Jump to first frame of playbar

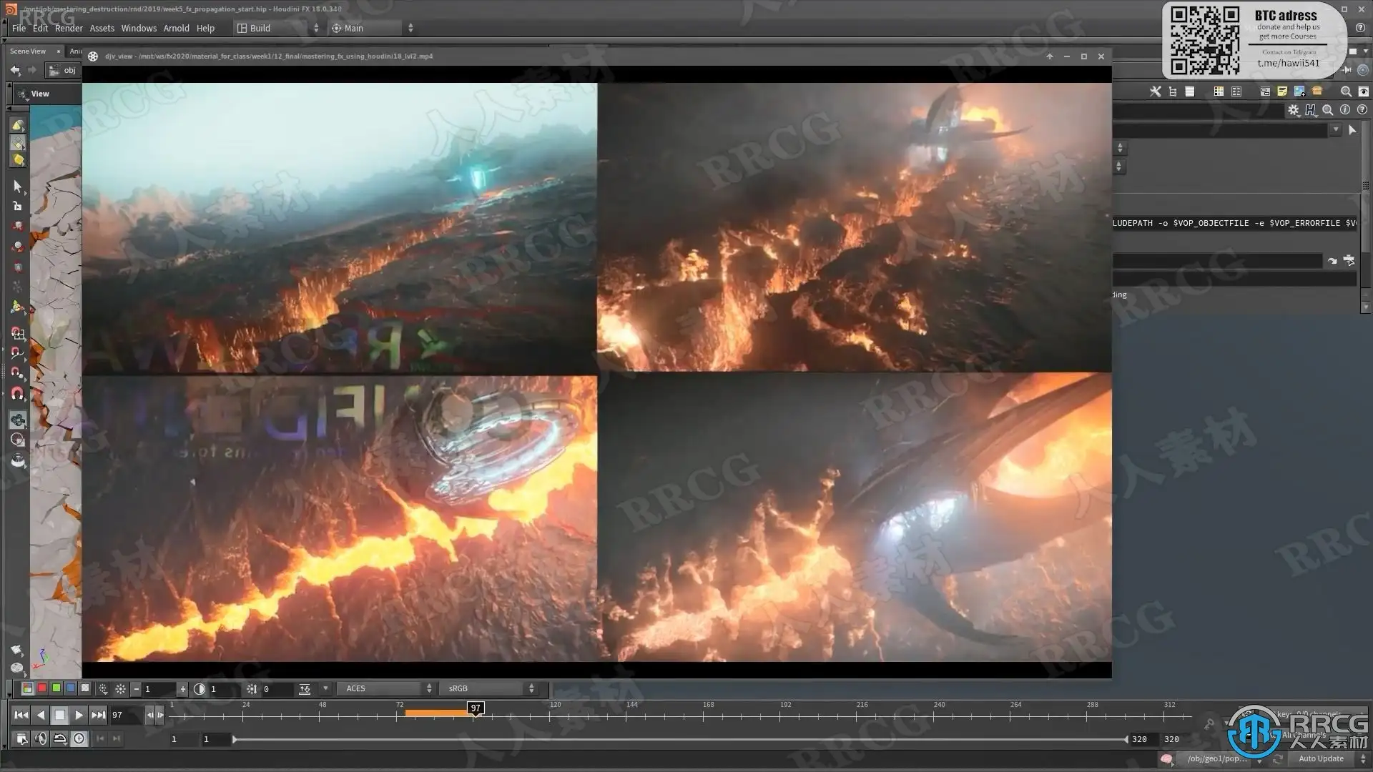click(x=21, y=715)
